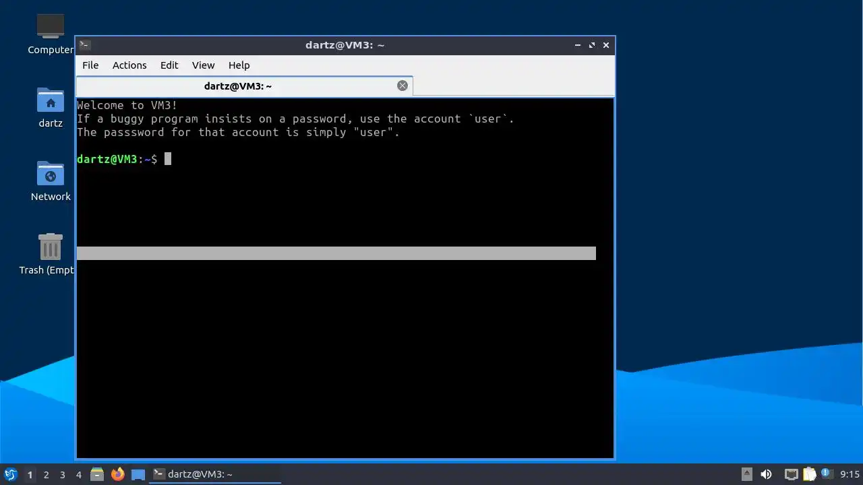Click the show desktop panel icon
The height and width of the screenshot is (485, 863).
(x=138, y=474)
